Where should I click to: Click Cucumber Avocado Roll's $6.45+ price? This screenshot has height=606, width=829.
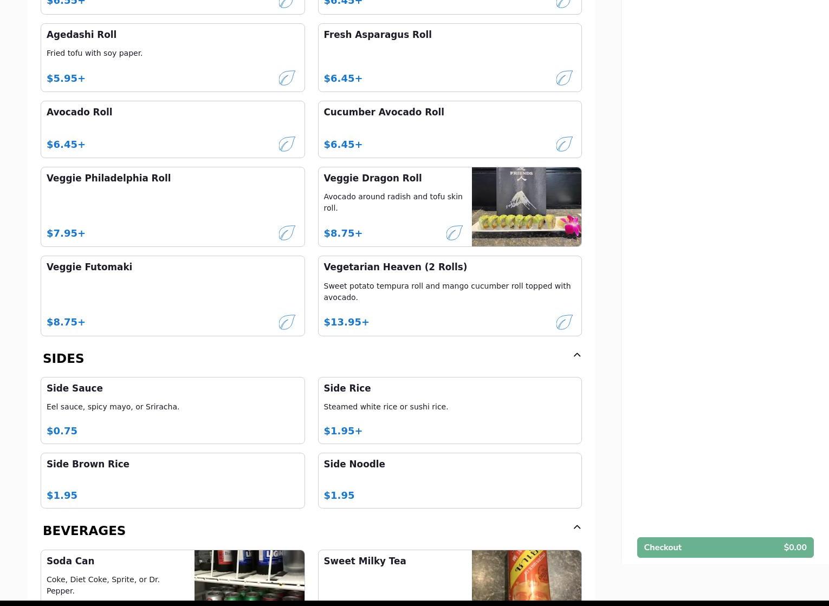click(343, 145)
